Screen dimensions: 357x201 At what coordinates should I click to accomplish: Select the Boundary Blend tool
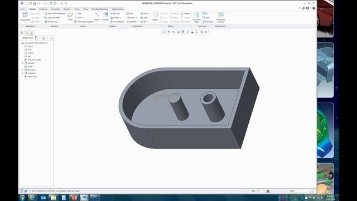[197, 17]
